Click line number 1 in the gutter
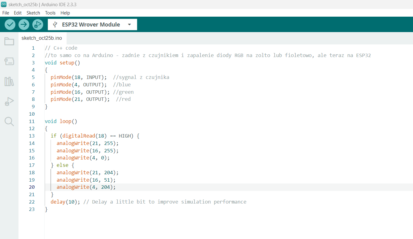The height and width of the screenshot is (239, 413). [33, 48]
